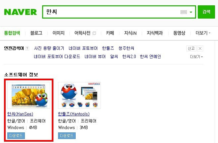Switch to the 블로그 tab
Image resolution: width=218 pixels, height=143 pixels.
[x=36, y=33]
